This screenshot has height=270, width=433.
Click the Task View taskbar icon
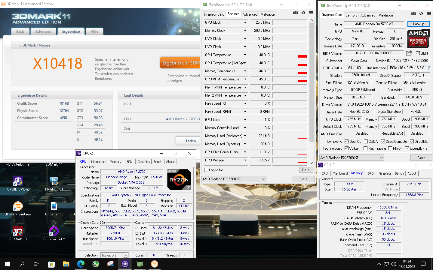coord(36,264)
